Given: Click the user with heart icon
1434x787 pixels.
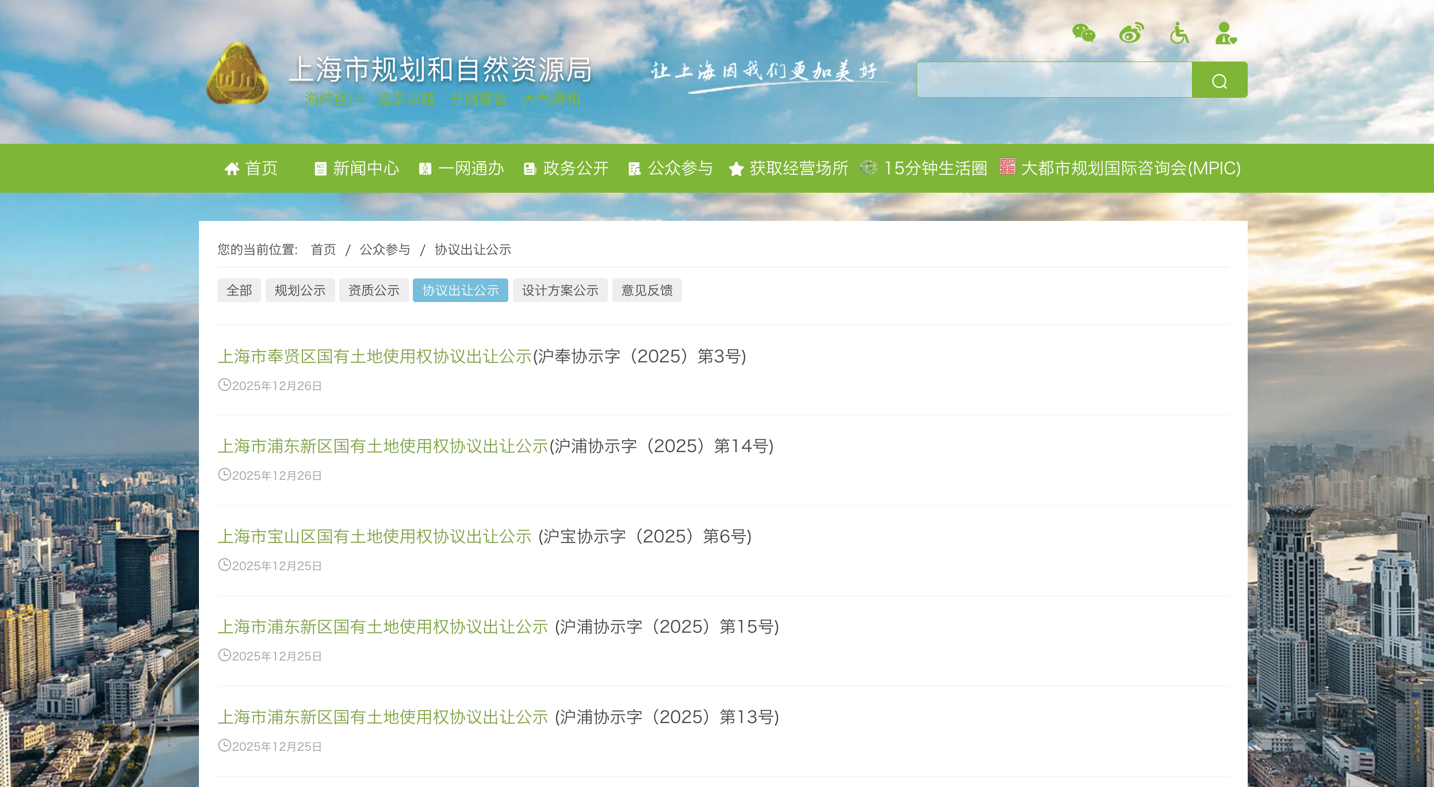Looking at the screenshot, I should [x=1225, y=33].
